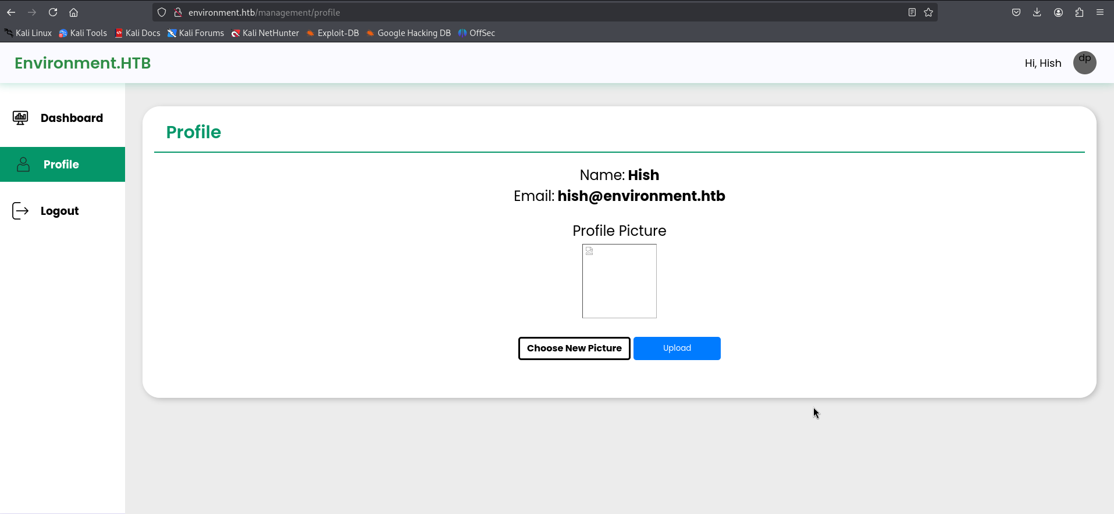This screenshot has height=514, width=1114.
Task: Click the browser back arrow
Action: point(11,12)
